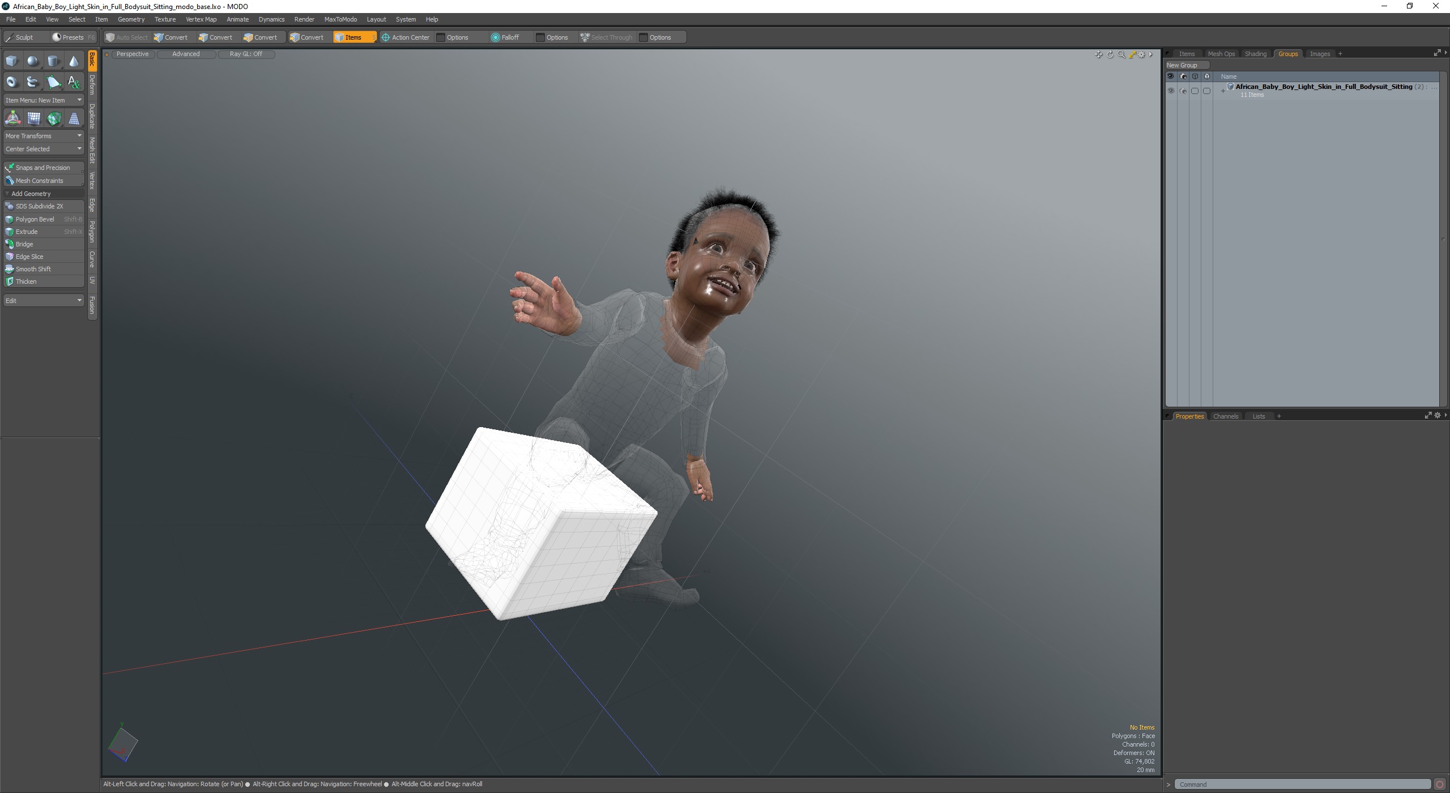Click the New Group button
The width and height of the screenshot is (1450, 793).
click(1182, 65)
